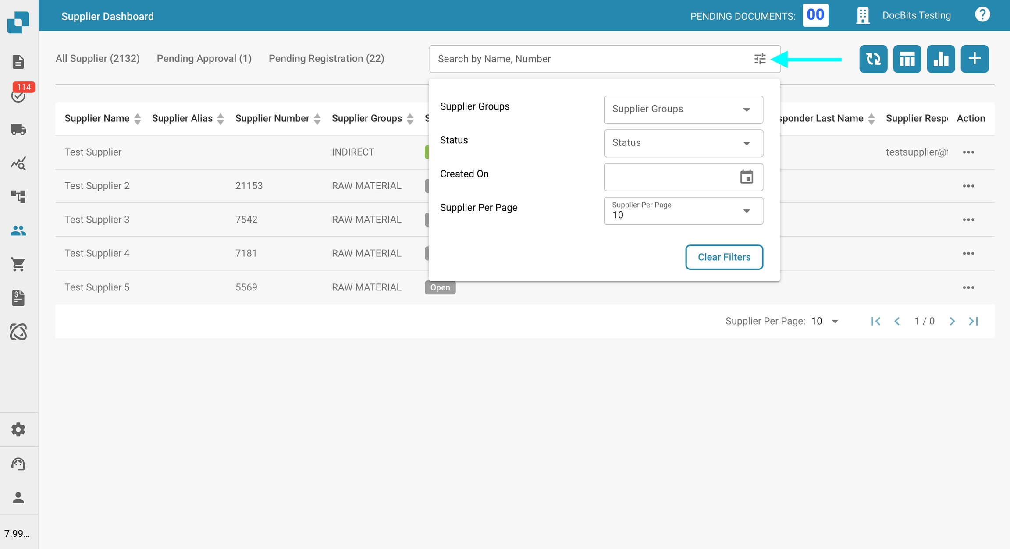The width and height of the screenshot is (1010, 549).
Task: Switch to Pending Approval (1) tab
Action: click(204, 59)
